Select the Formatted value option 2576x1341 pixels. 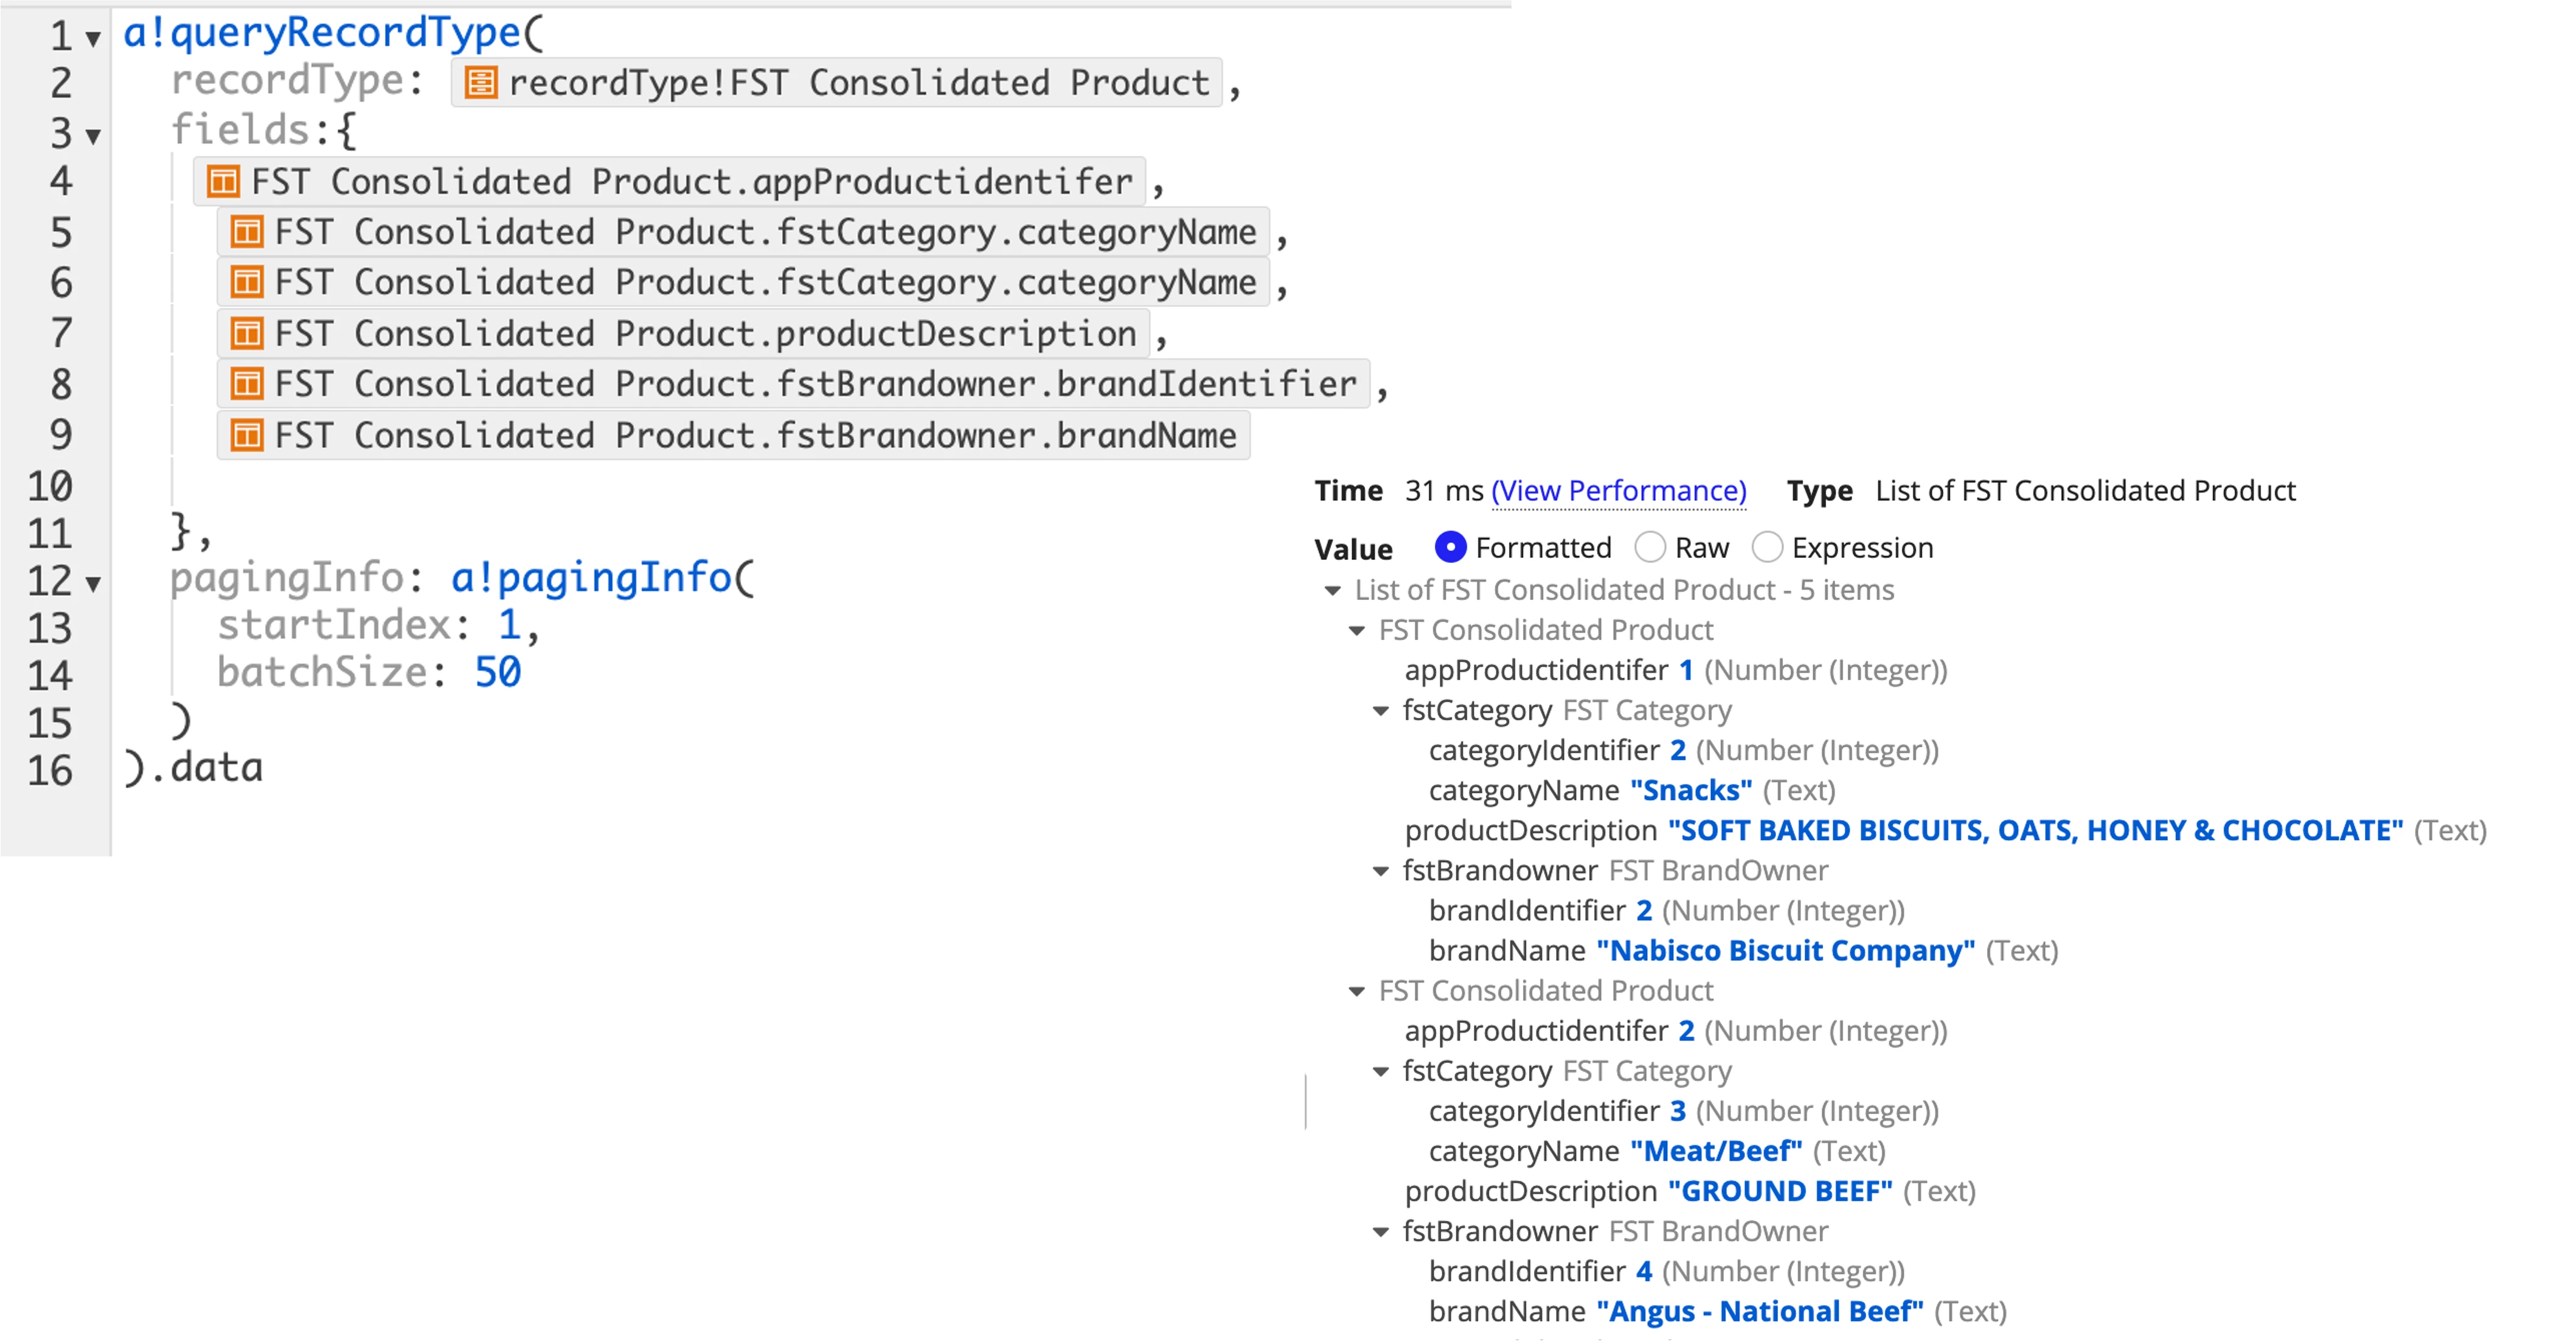[x=1450, y=547]
